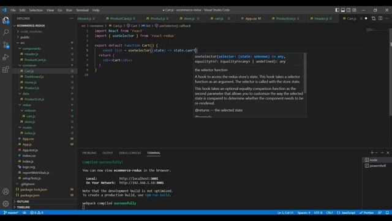Image resolution: width=392 pixels, height=221 pixels.
Task: Click Spaces: 4 indentation setting
Action: coord(304,212)
